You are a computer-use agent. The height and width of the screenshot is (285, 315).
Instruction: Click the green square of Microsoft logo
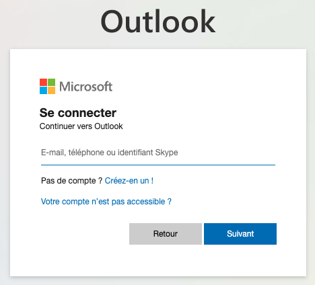tap(51, 82)
